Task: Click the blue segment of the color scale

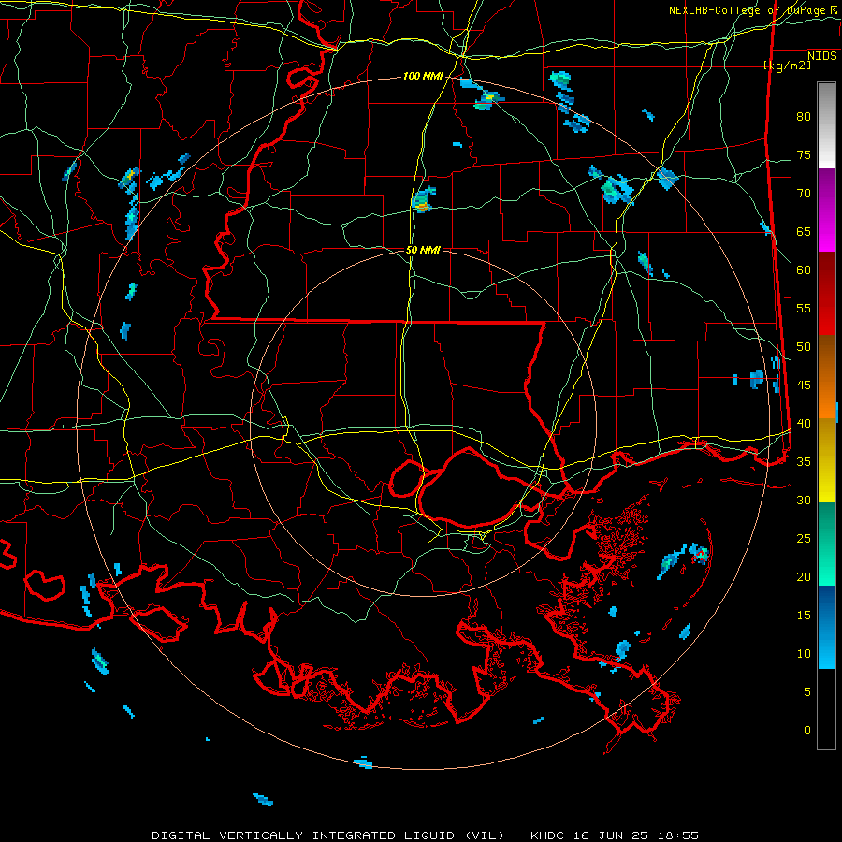Action: point(826,627)
